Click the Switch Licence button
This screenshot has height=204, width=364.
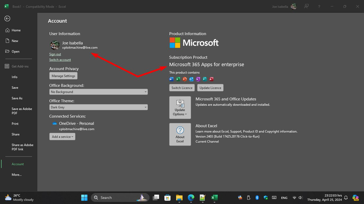point(182,88)
